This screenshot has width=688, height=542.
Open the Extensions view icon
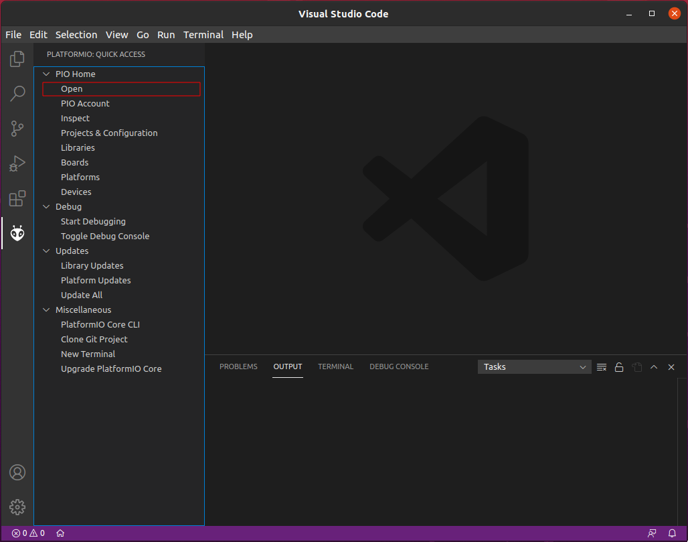tap(17, 198)
